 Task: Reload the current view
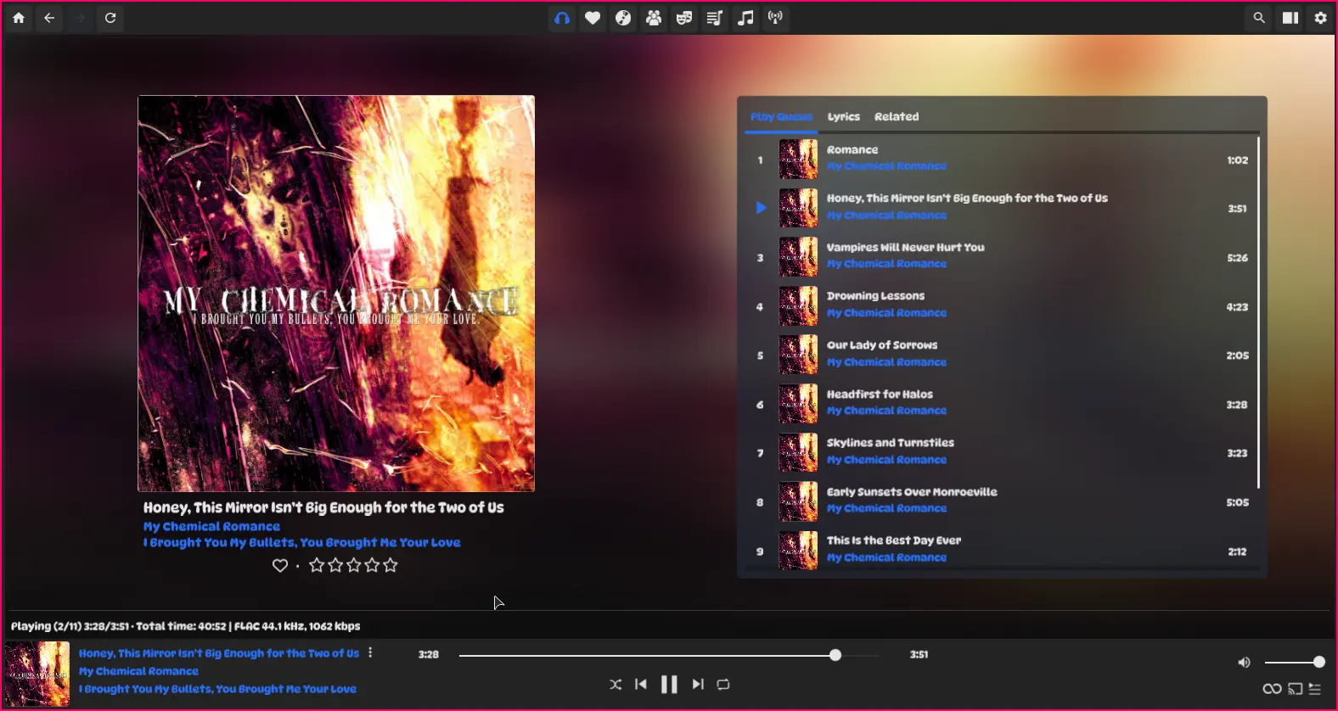[110, 18]
